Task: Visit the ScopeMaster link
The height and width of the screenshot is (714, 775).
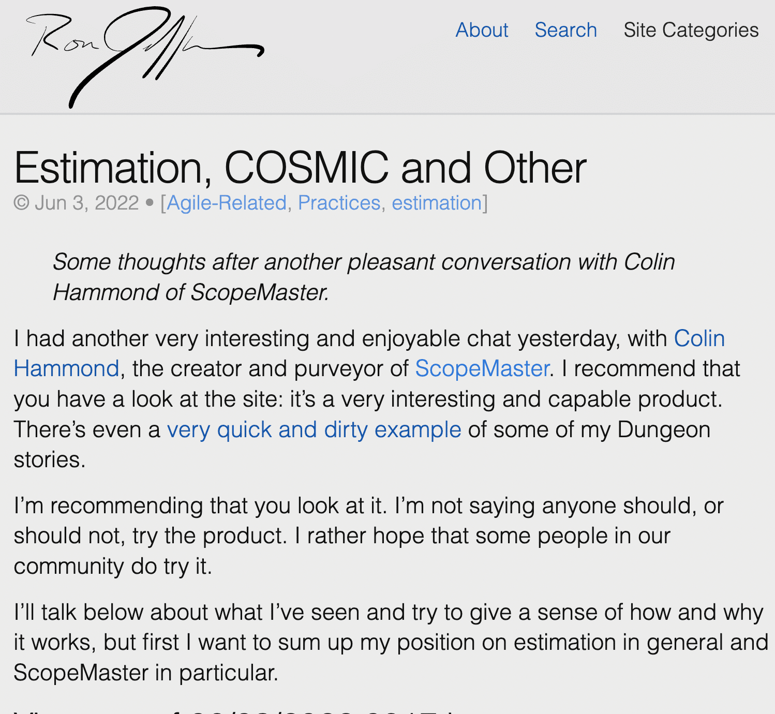Action: click(482, 368)
